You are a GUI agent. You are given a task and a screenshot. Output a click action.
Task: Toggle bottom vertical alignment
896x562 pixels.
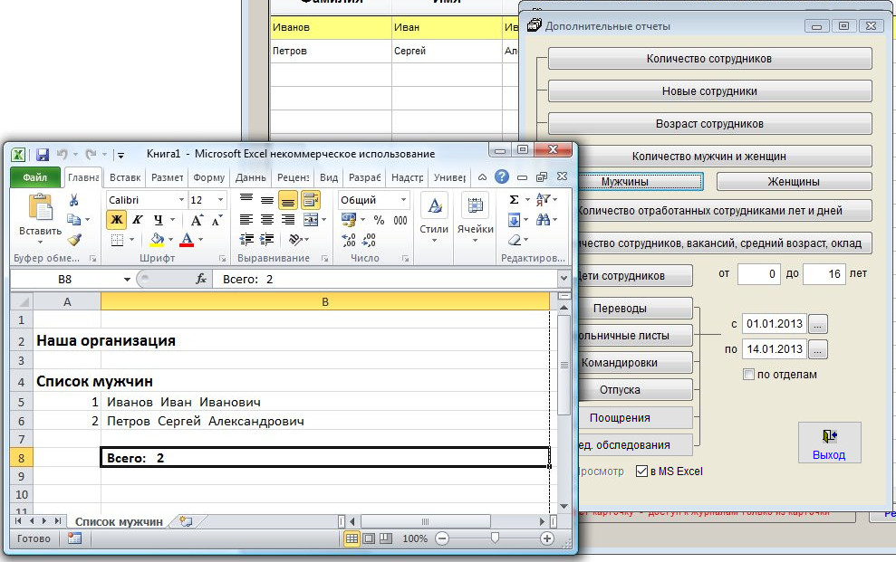coord(287,200)
